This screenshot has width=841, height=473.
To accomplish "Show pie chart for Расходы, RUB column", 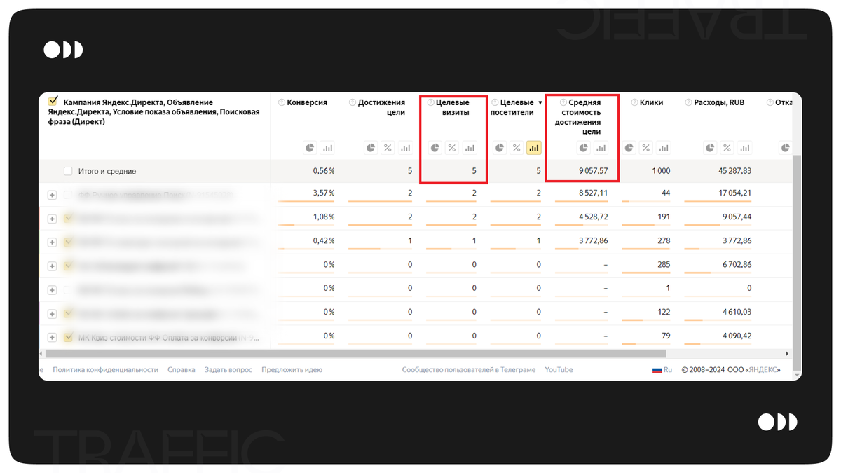I will coord(711,148).
